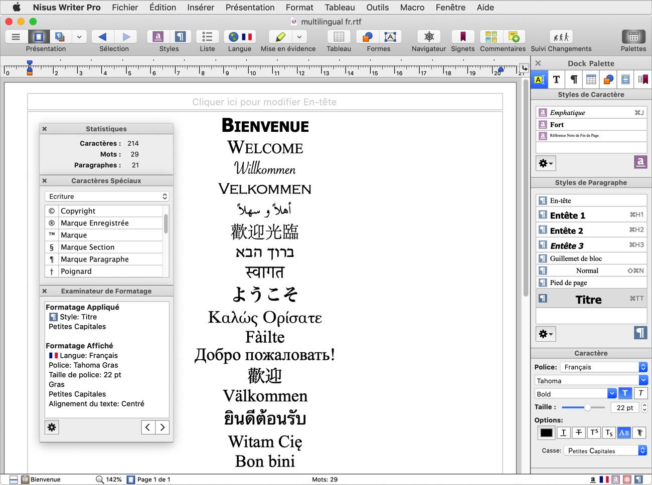The height and width of the screenshot is (485, 652).
Task: Open the Macro menu
Action: click(x=412, y=8)
